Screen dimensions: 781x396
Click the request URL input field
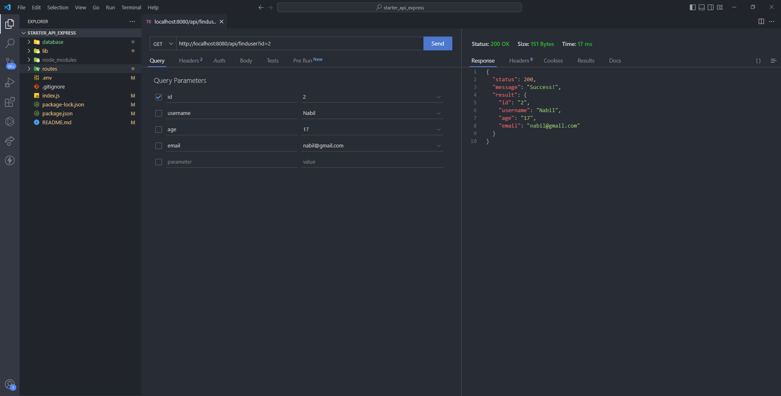point(300,43)
